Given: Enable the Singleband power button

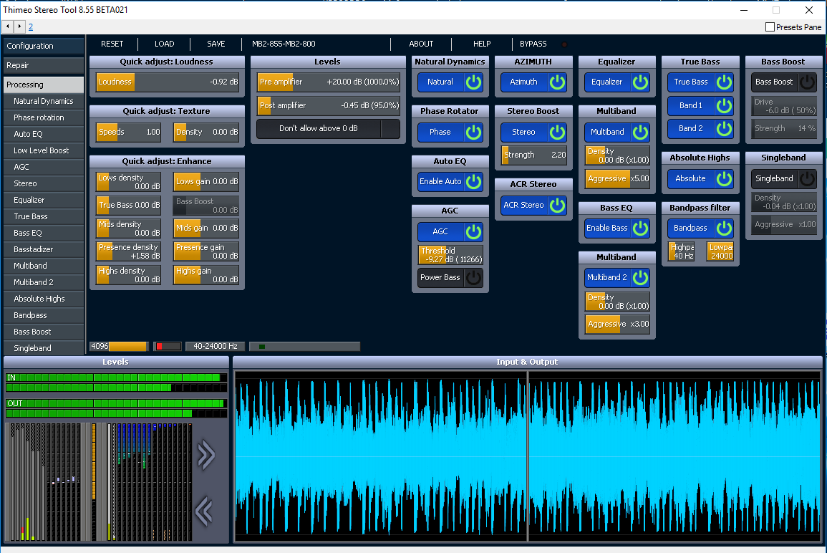Looking at the screenshot, I should pyautogui.click(x=807, y=179).
